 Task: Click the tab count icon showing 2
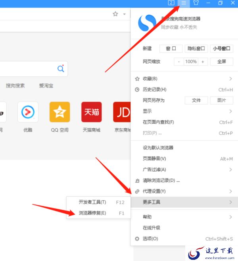[x=171, y=3]
